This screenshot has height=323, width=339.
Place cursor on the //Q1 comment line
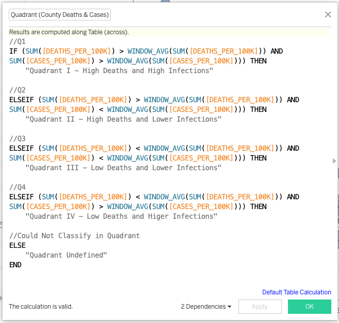[17, 41]
